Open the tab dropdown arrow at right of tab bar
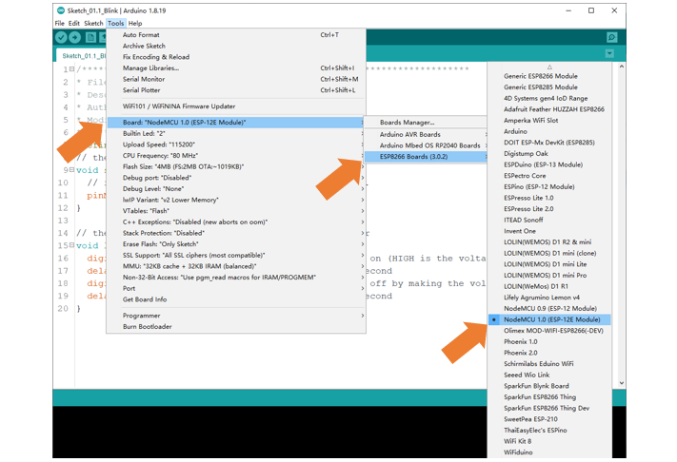677x462 pixels. tap(609, 53)
